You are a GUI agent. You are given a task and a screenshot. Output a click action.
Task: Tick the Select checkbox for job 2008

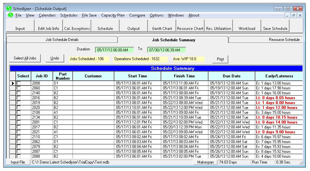(x=19, y=84)
